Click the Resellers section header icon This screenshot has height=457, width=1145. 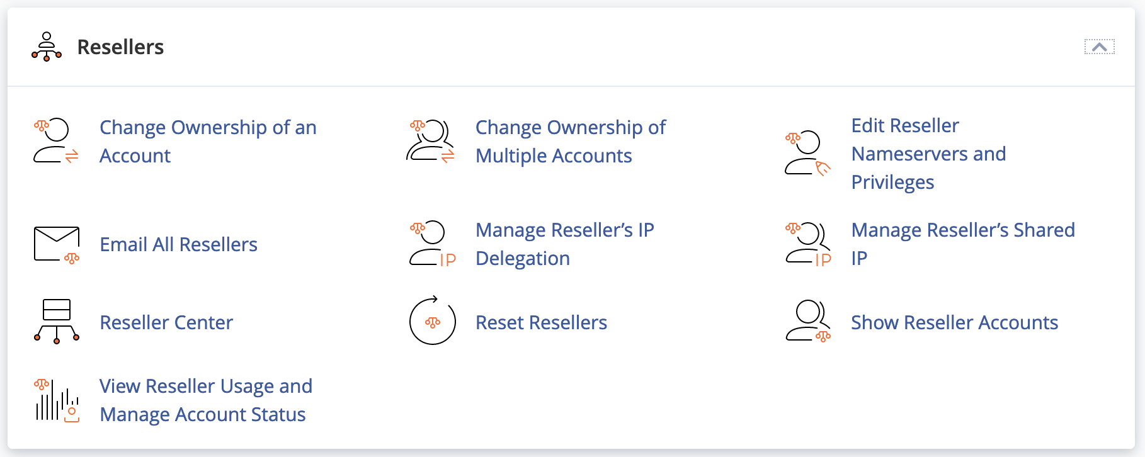pos(47,47)
